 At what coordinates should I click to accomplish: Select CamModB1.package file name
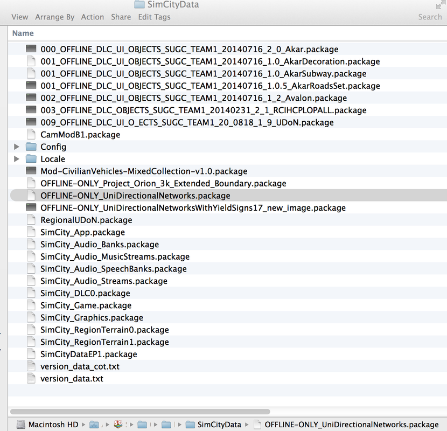[80, 135]
